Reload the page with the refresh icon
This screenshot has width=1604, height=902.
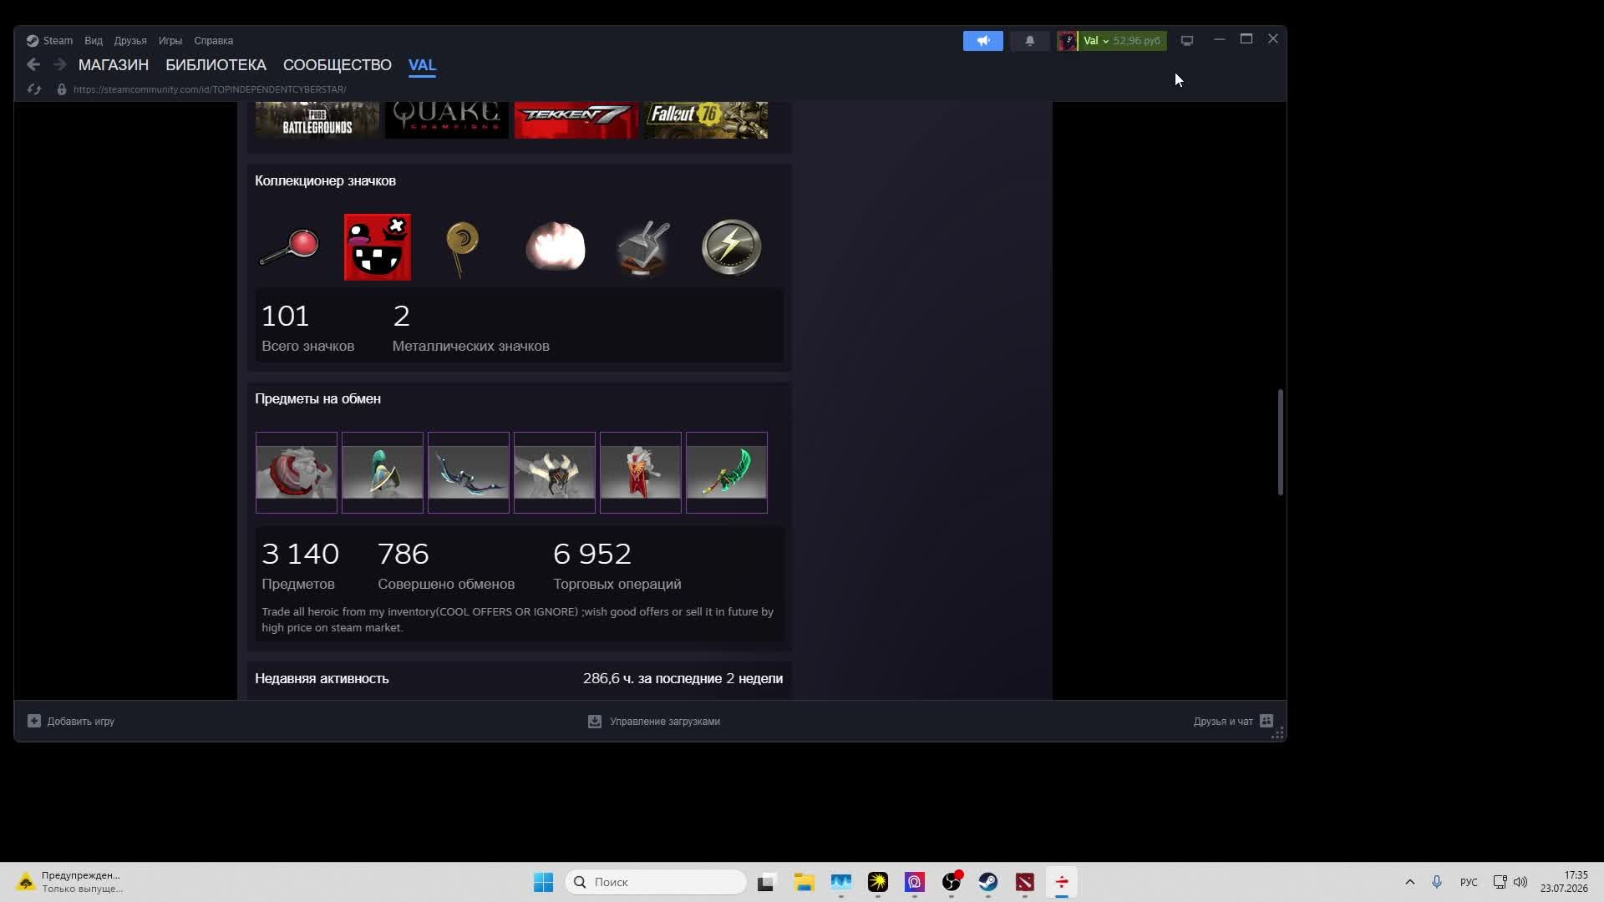pos(34,89)
